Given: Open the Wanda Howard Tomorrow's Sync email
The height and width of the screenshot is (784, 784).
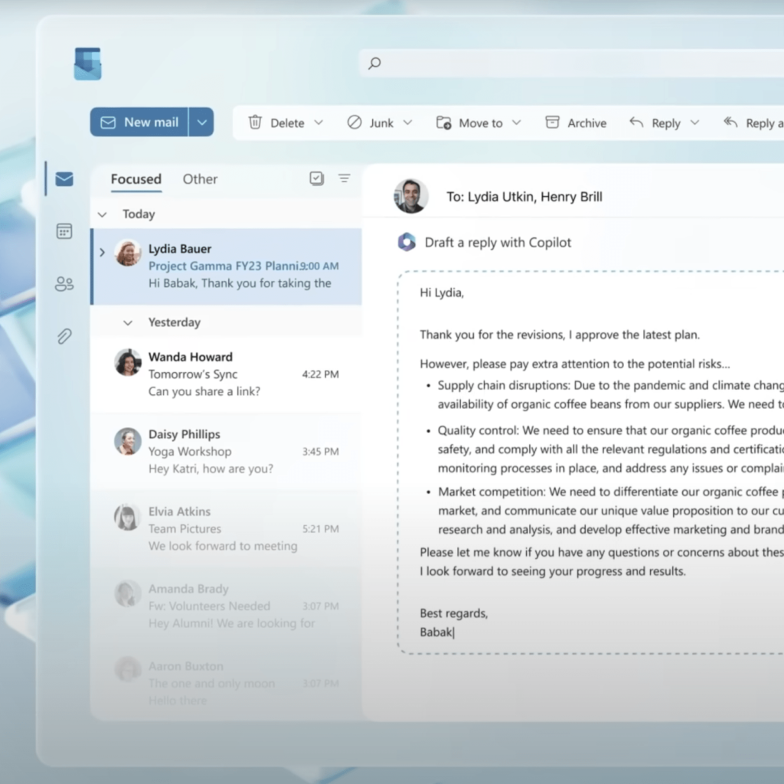Looking at the screenshot, I should coord(226,374).
